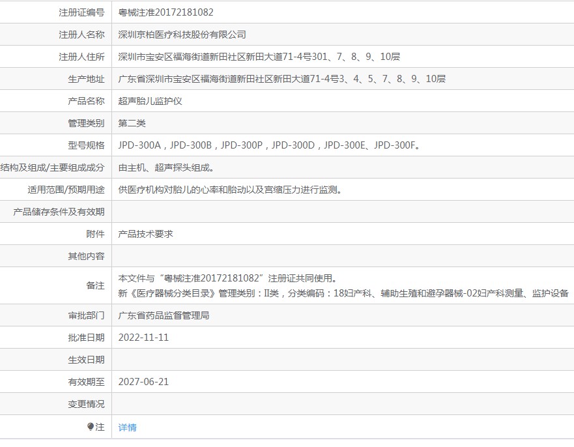Click the 变更情况 row label
Image resolution: width=574 pixels, height=447 pixels.
(x=87, y=404)
